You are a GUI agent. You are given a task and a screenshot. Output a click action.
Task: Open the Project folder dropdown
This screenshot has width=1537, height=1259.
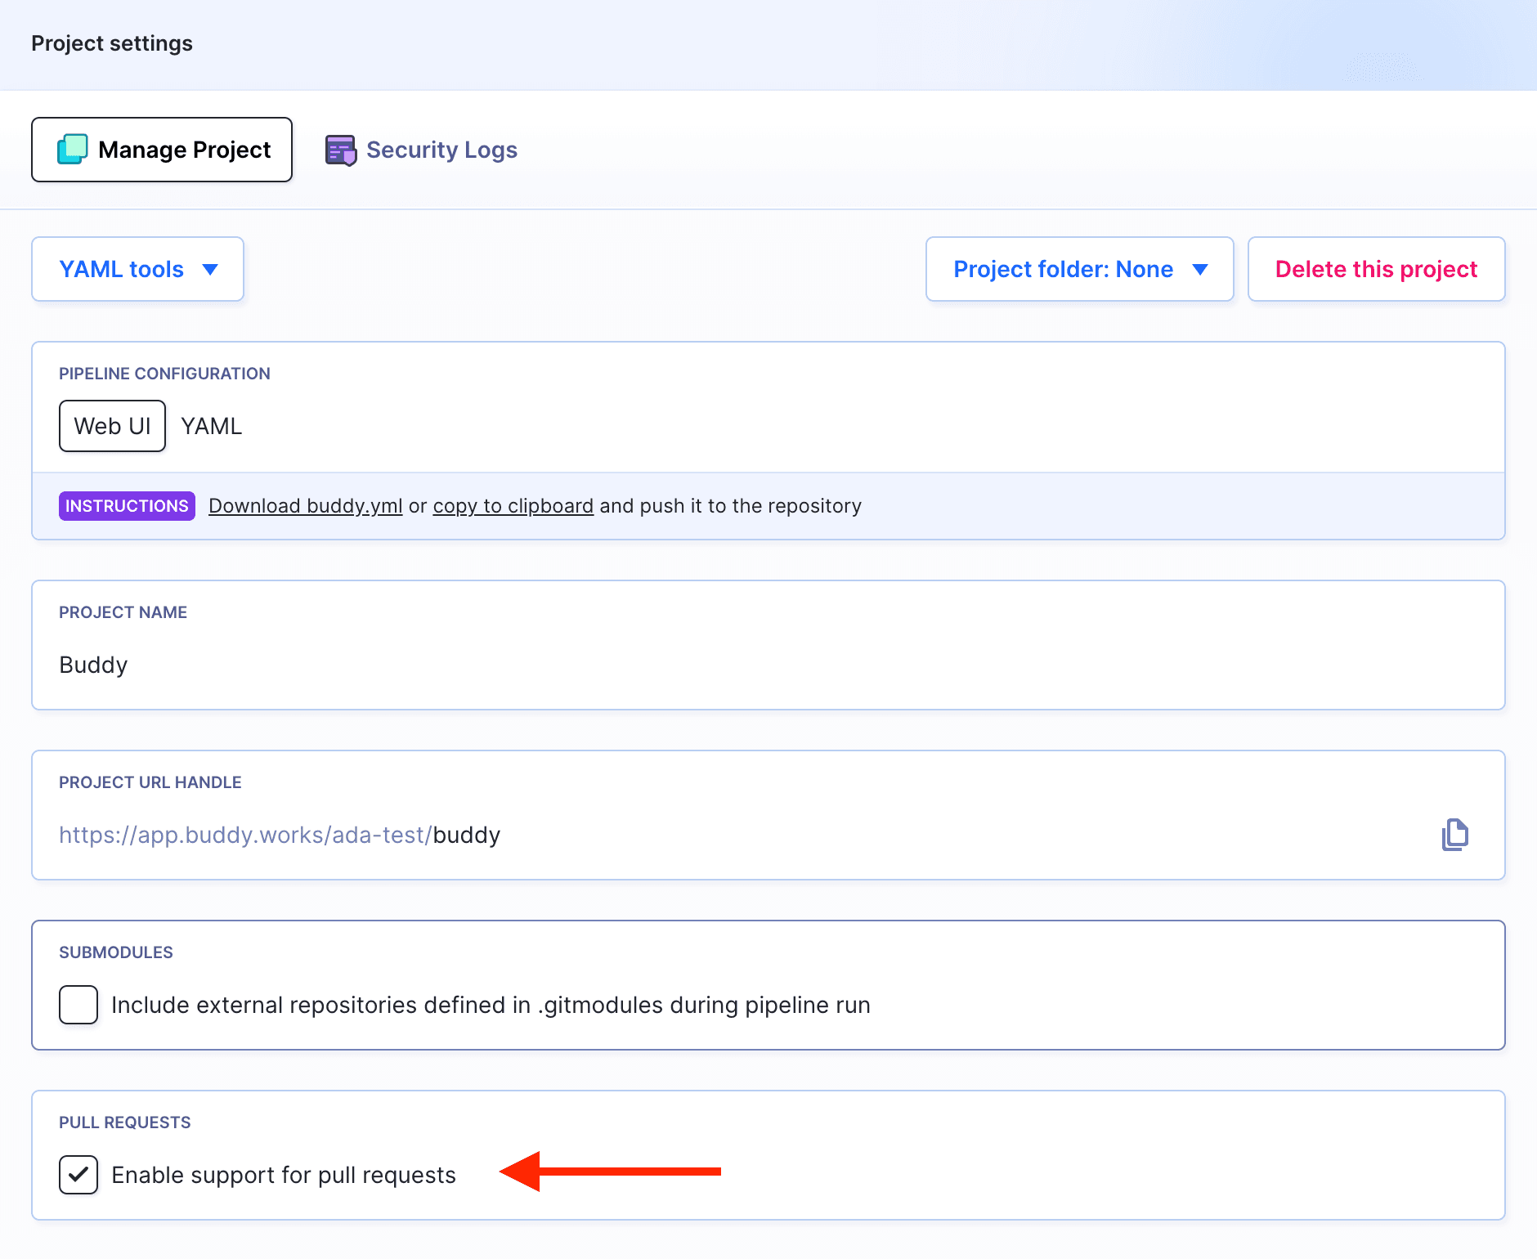click(1079, 269)
